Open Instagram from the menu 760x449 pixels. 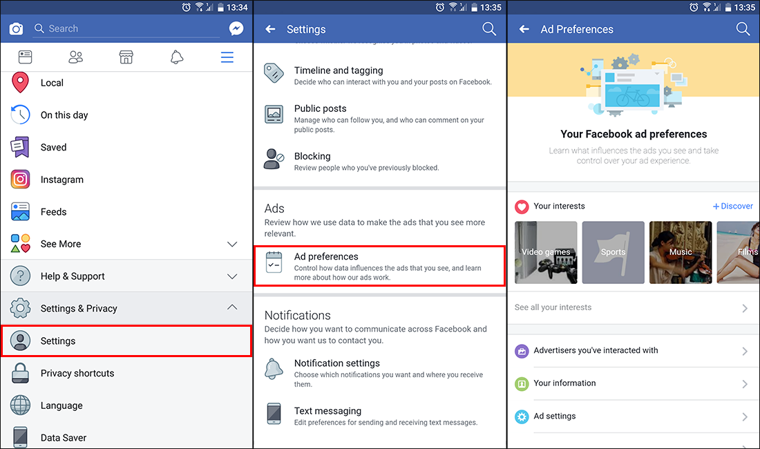(x=126, y=180)
